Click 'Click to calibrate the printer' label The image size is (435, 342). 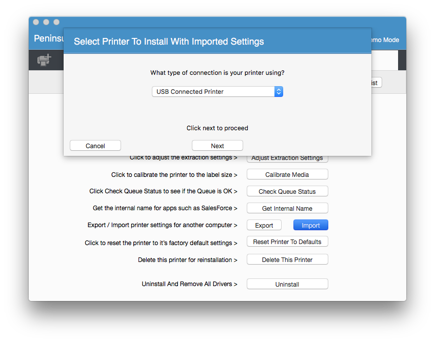pyautogui.click(x=174, y=175)
